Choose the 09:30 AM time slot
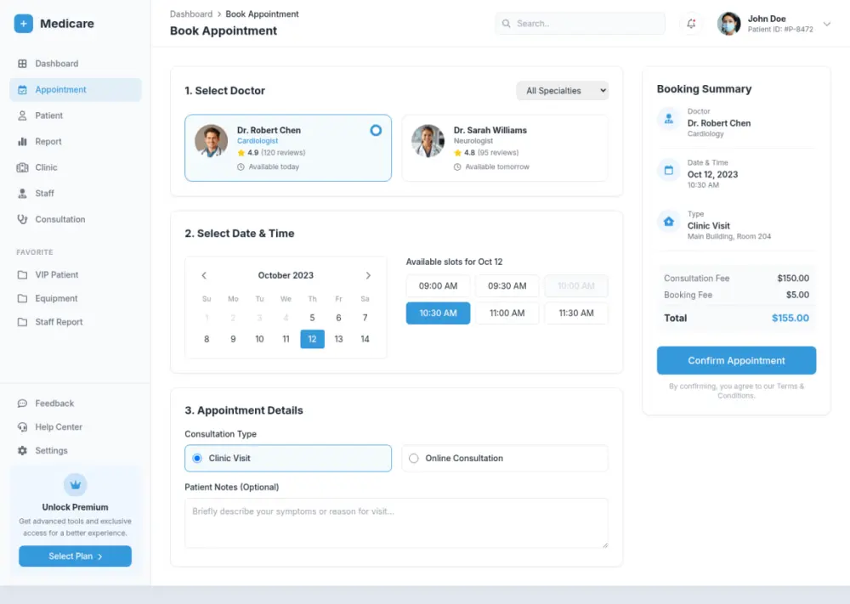 [x=507, y=286]
